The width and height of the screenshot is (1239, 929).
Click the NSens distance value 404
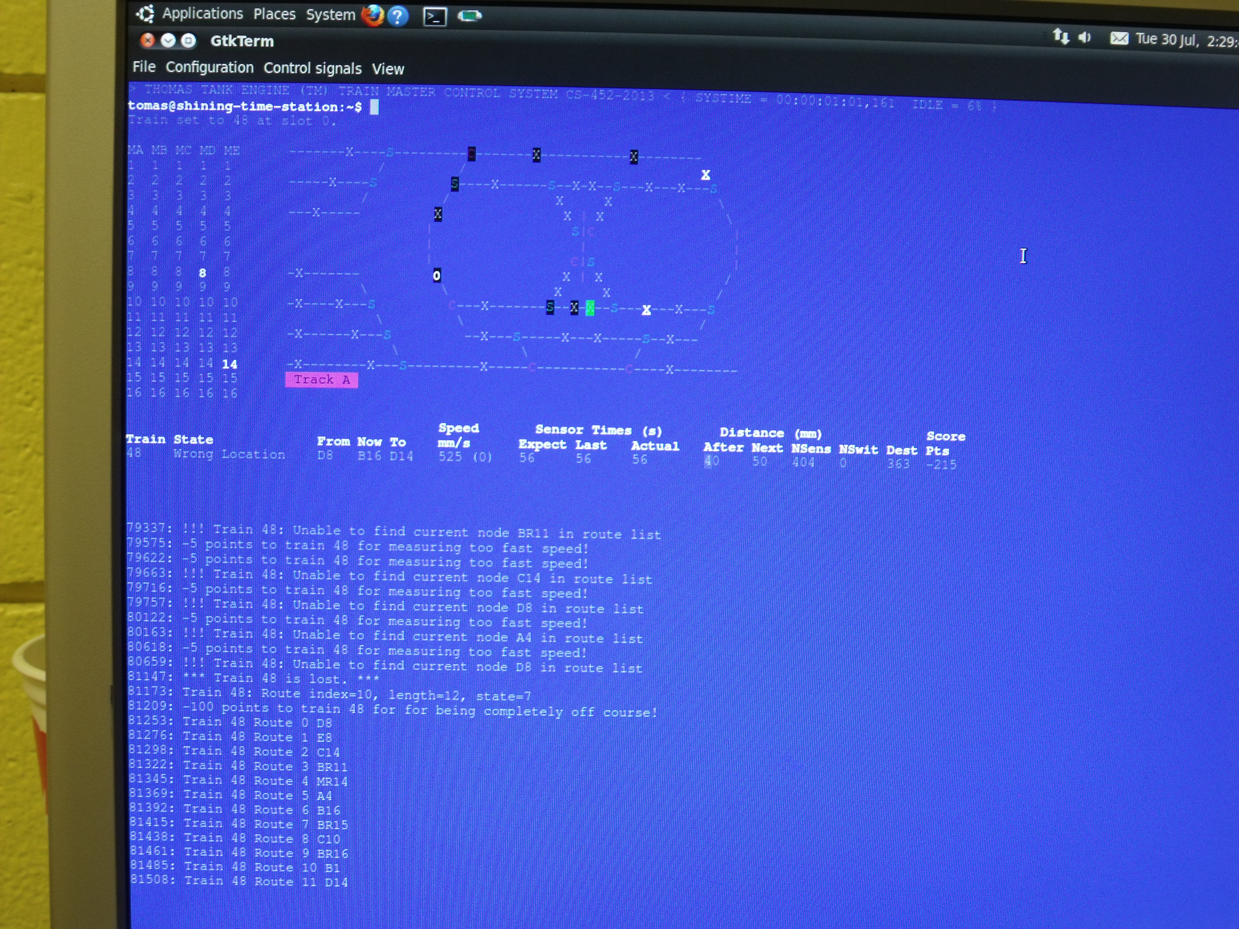point(803,462)
